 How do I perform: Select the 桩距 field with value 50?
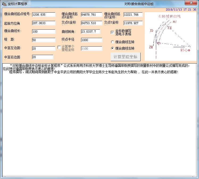click(x=44, y=40)
